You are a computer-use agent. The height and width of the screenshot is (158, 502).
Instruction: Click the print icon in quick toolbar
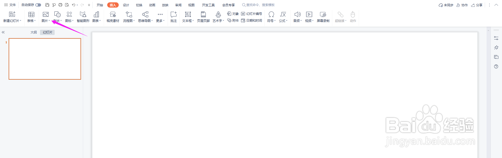pos(60,5)
